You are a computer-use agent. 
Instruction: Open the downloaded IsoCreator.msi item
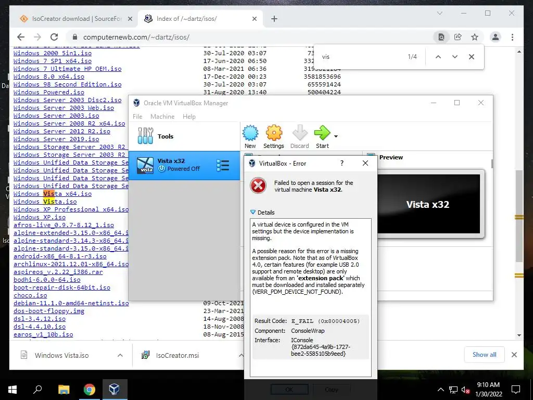177,355
